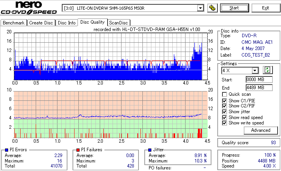This screenshot has width=281, height=171.
Task: Switch to the ScanDisc tab
Action: 118,23
